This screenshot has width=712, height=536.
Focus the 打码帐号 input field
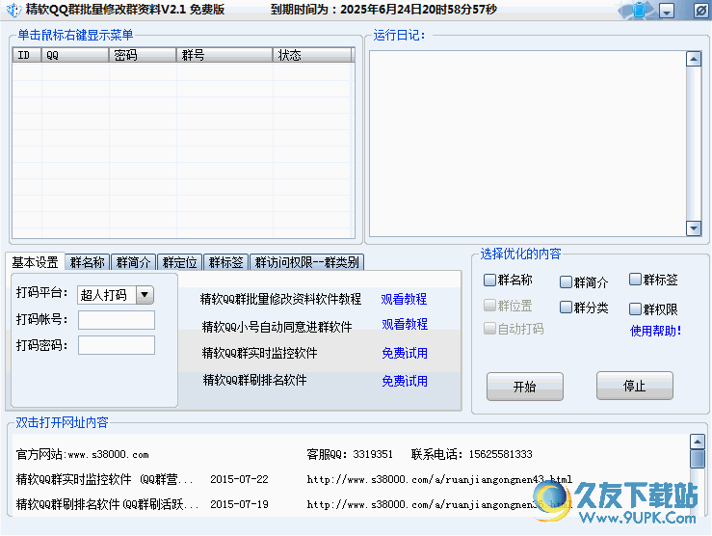pyautogui.click(x=117, y=320)
